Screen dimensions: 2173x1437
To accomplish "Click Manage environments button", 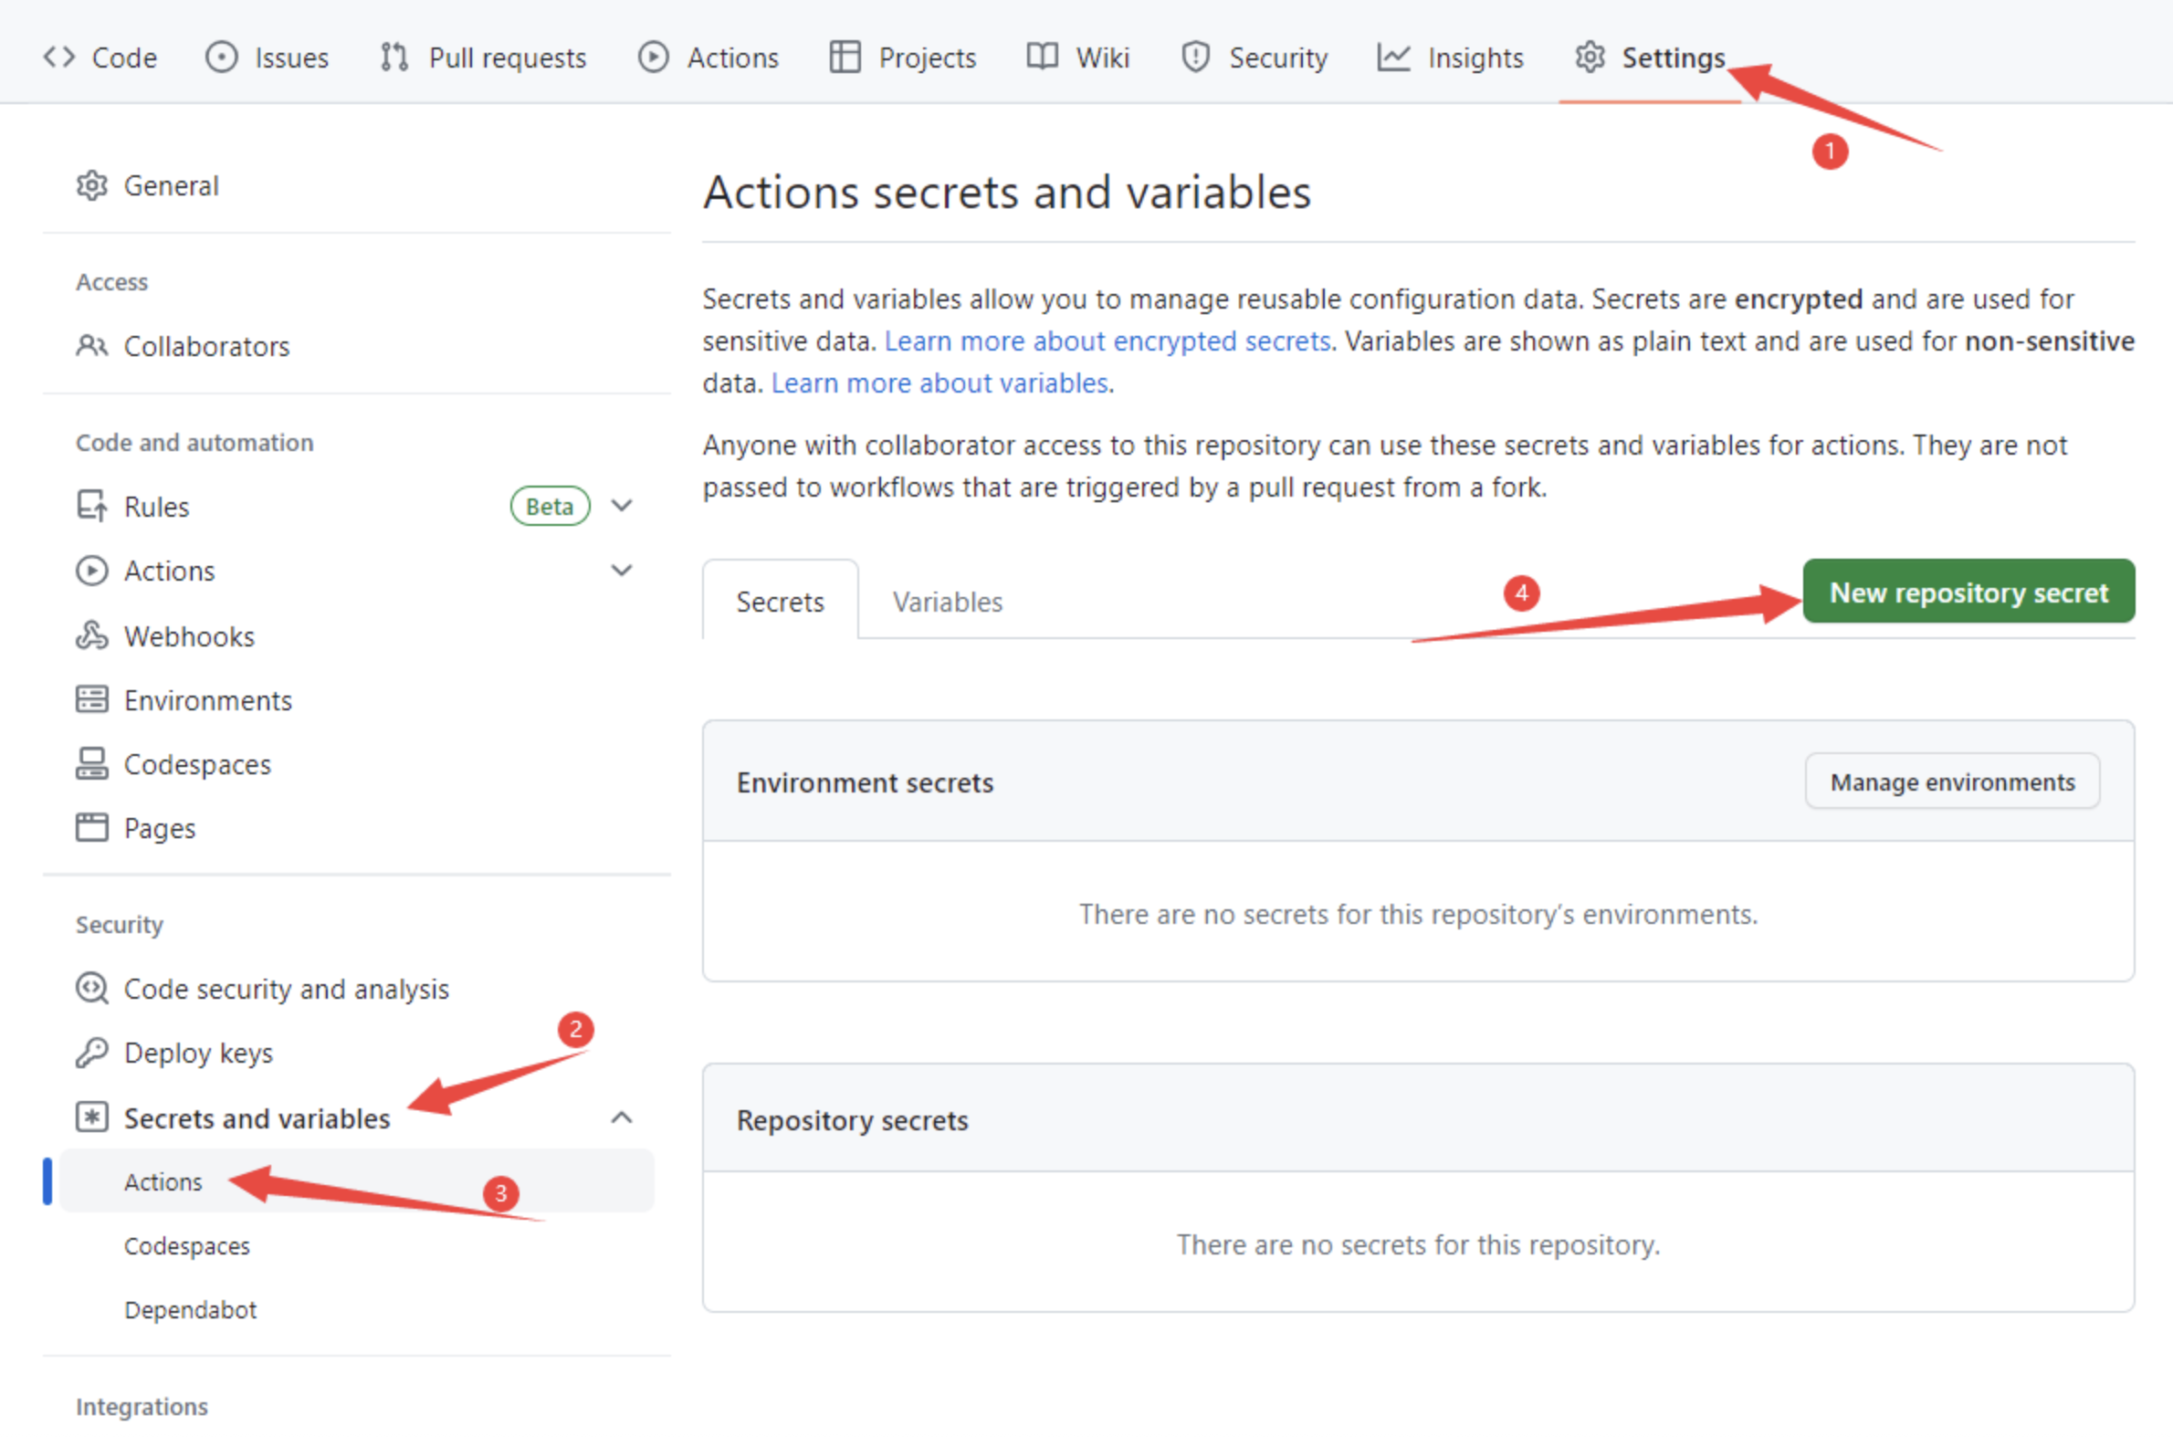I will point(1952,781).
